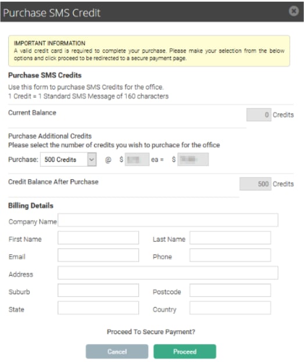This screenshot has width=304, height=362.
Task: Click the State input field
Action: [98, 307]
